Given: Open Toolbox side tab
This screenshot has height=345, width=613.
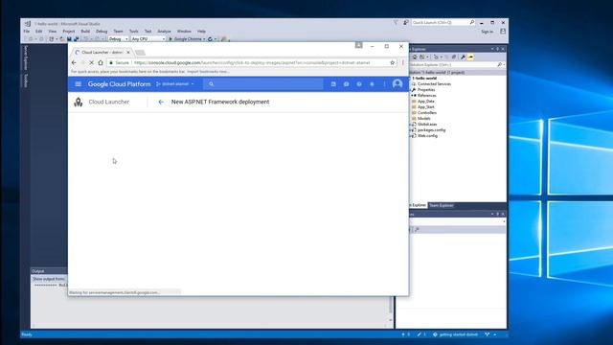Looking at the screenshot, I should [26, 80].
